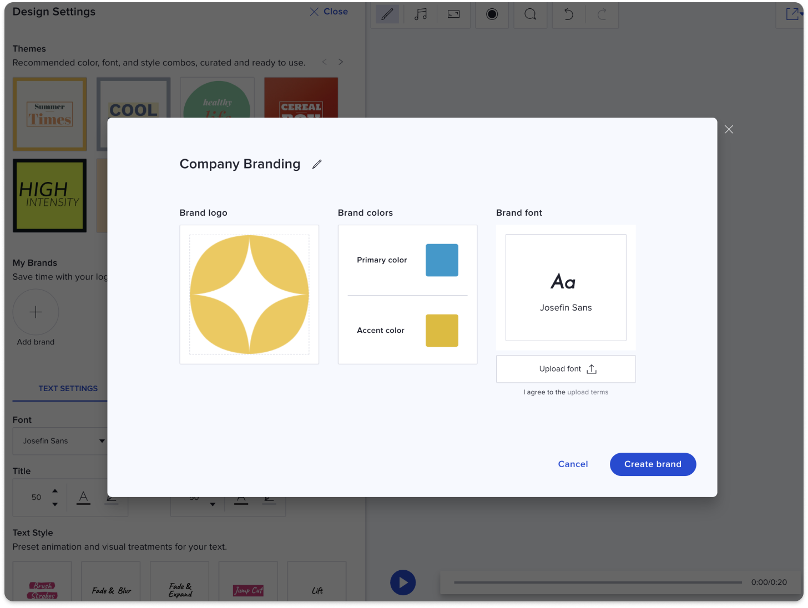Image resolution: width=808 pixels, height=608 pixels.
Task: Click the Add brand plus button
Action: click(x=36, y=312)
